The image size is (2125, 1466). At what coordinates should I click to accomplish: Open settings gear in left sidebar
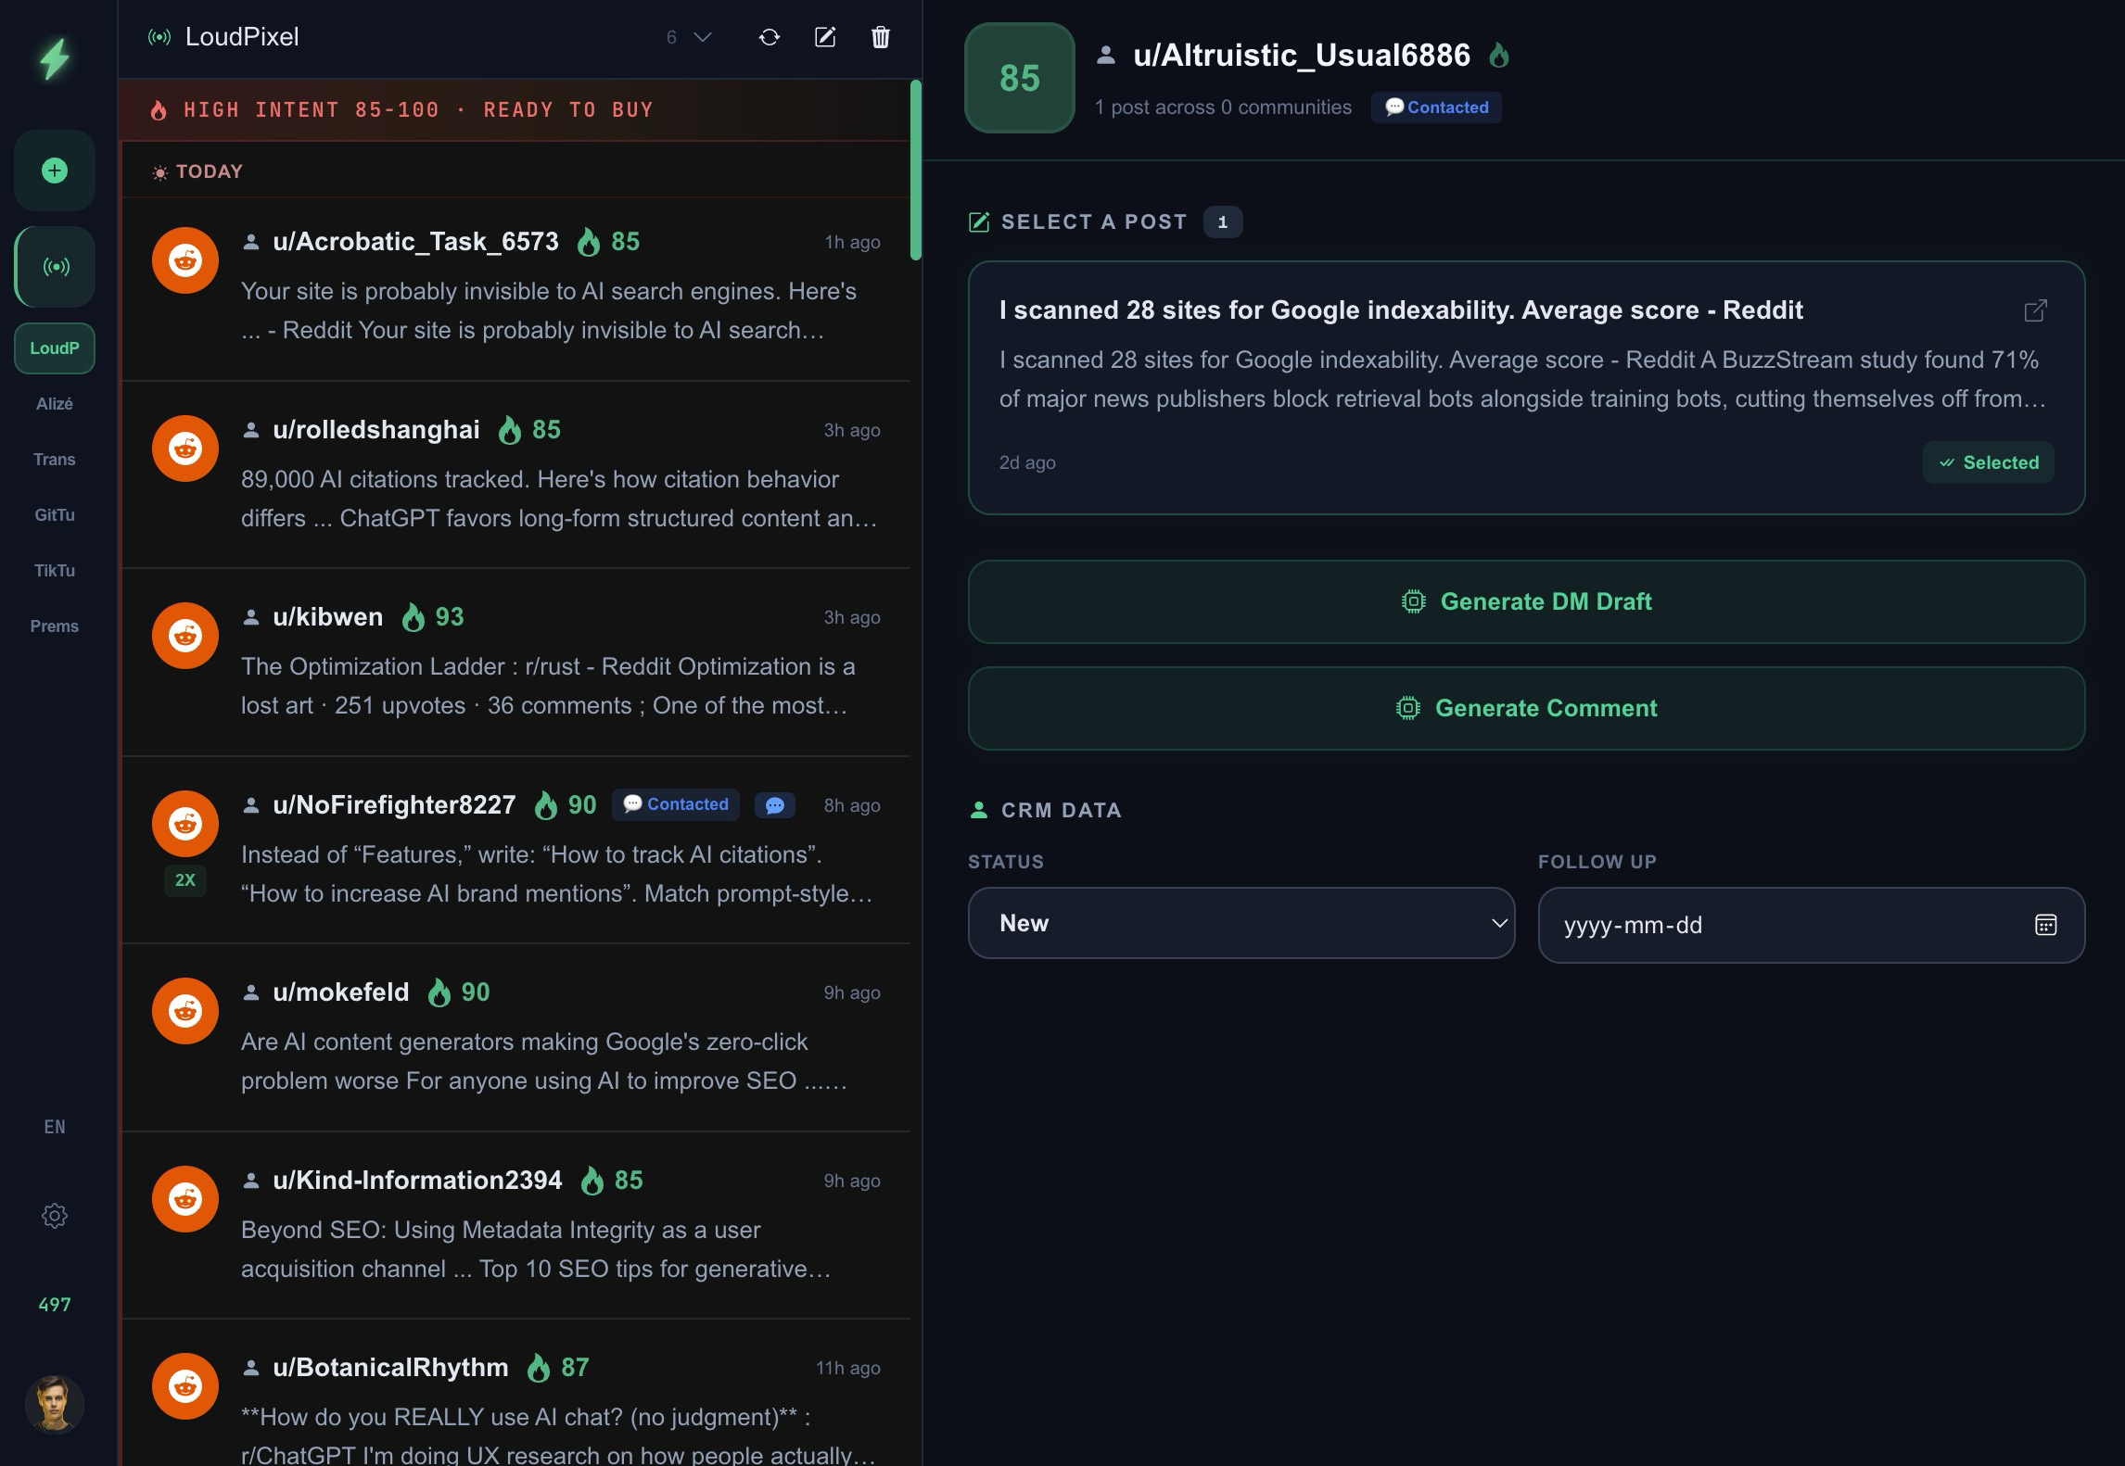coord(55,1216)
